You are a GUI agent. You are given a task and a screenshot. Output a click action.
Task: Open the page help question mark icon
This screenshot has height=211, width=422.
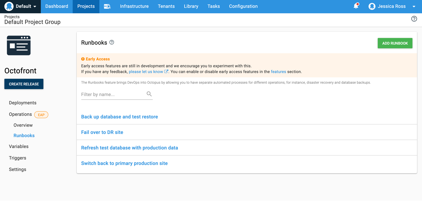(x=414, y=19)
